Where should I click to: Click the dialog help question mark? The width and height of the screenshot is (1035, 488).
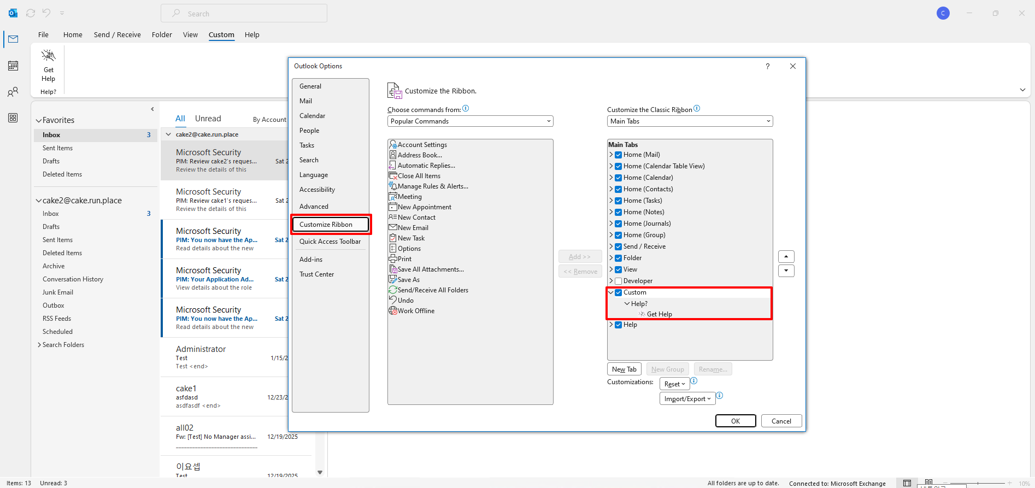pos(768,66)
